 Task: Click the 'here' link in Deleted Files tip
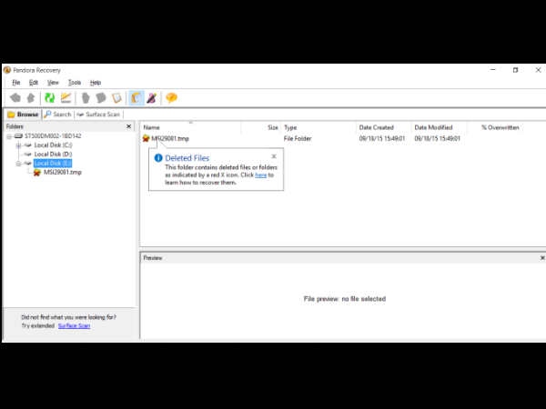pos(260,175)
